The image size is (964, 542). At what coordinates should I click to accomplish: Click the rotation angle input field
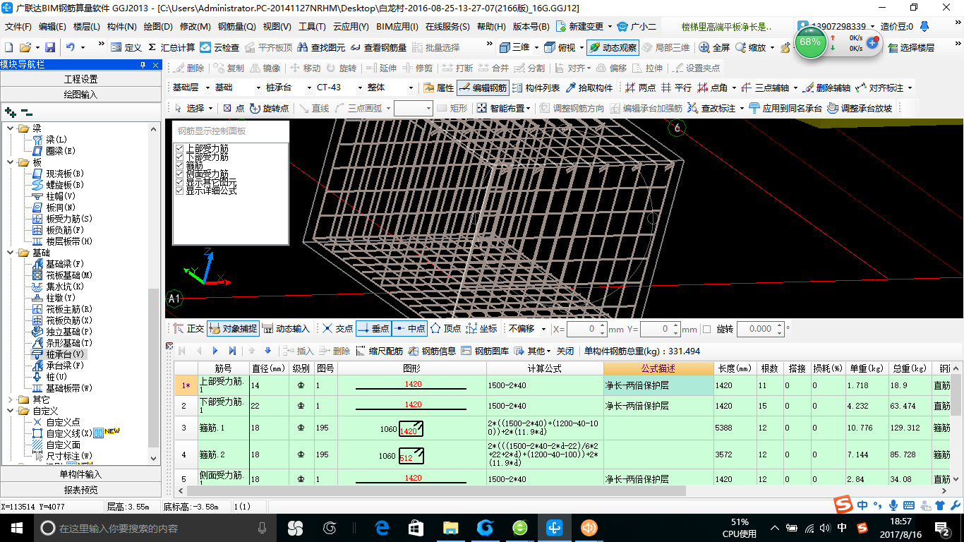[754, 329]
